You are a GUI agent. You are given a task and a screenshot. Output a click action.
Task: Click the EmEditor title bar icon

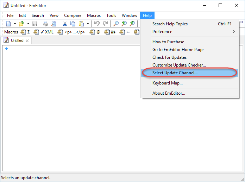point(6,5)
